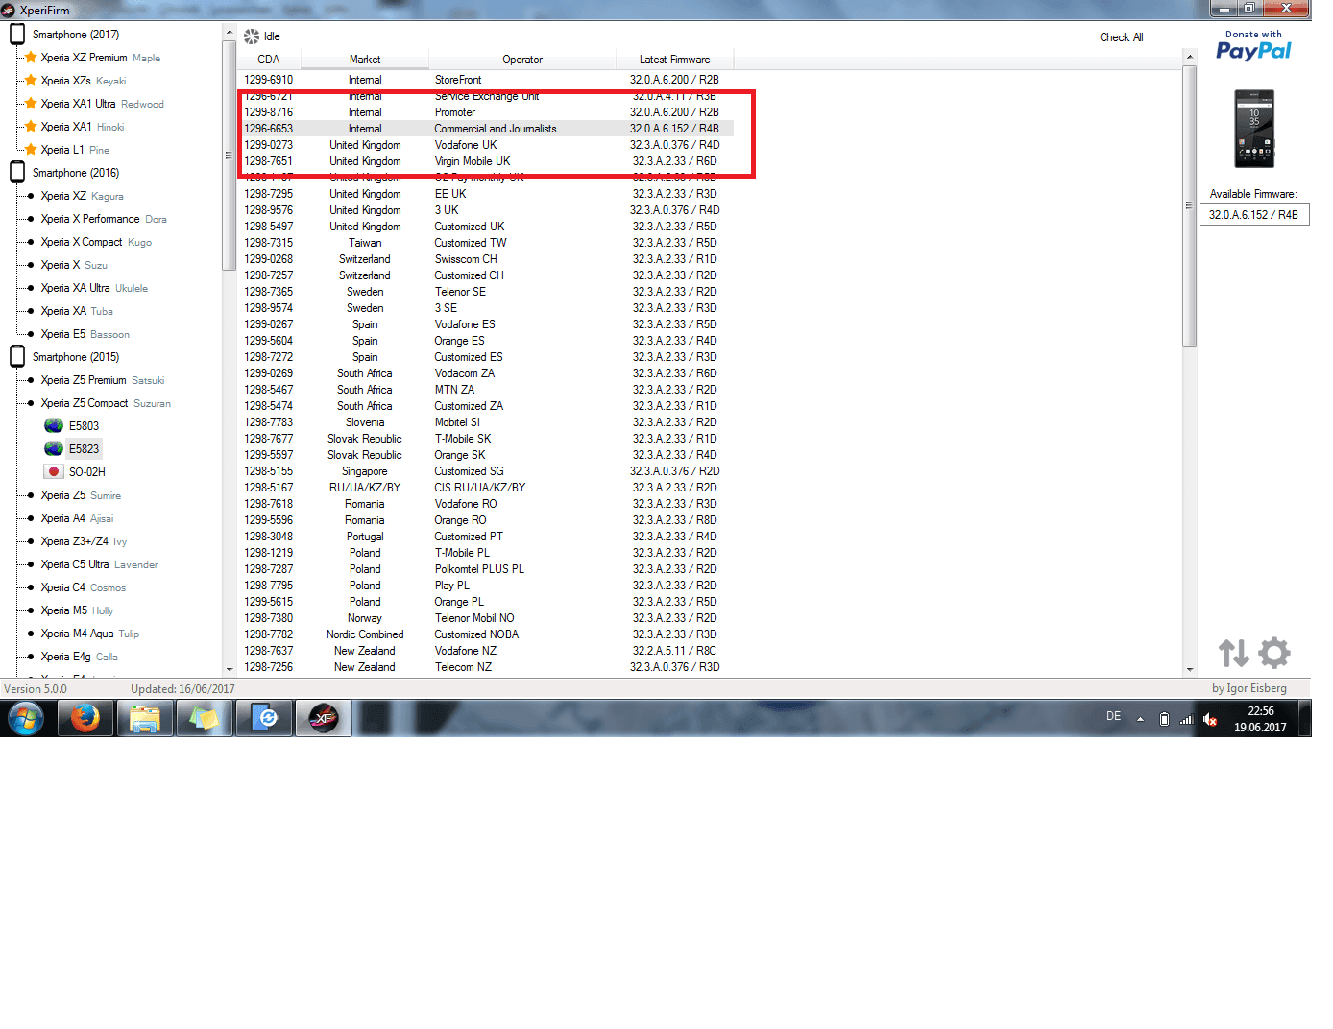Viewport: 1333px width, 1029px height.
Task: Select Xperia X Performance Dora
Action: pyautogui.click(x=104, y=219)
